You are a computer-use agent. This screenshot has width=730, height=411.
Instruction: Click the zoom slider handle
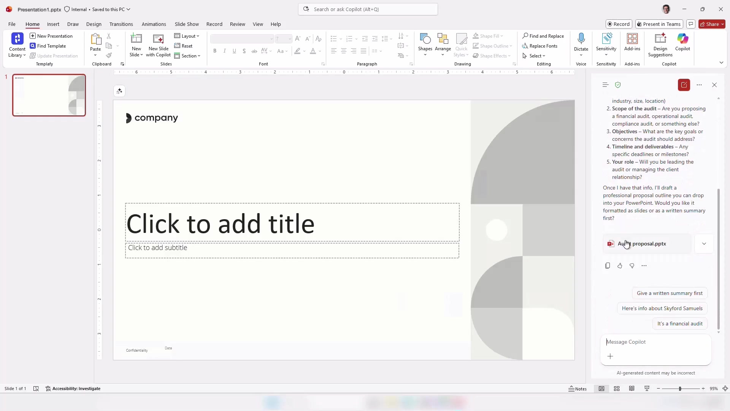pyautogui.click(x=680, y=389)
